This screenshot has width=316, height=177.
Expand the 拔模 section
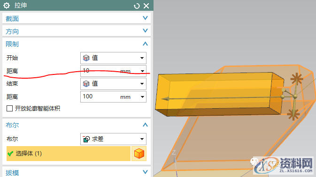coord(145,172)
